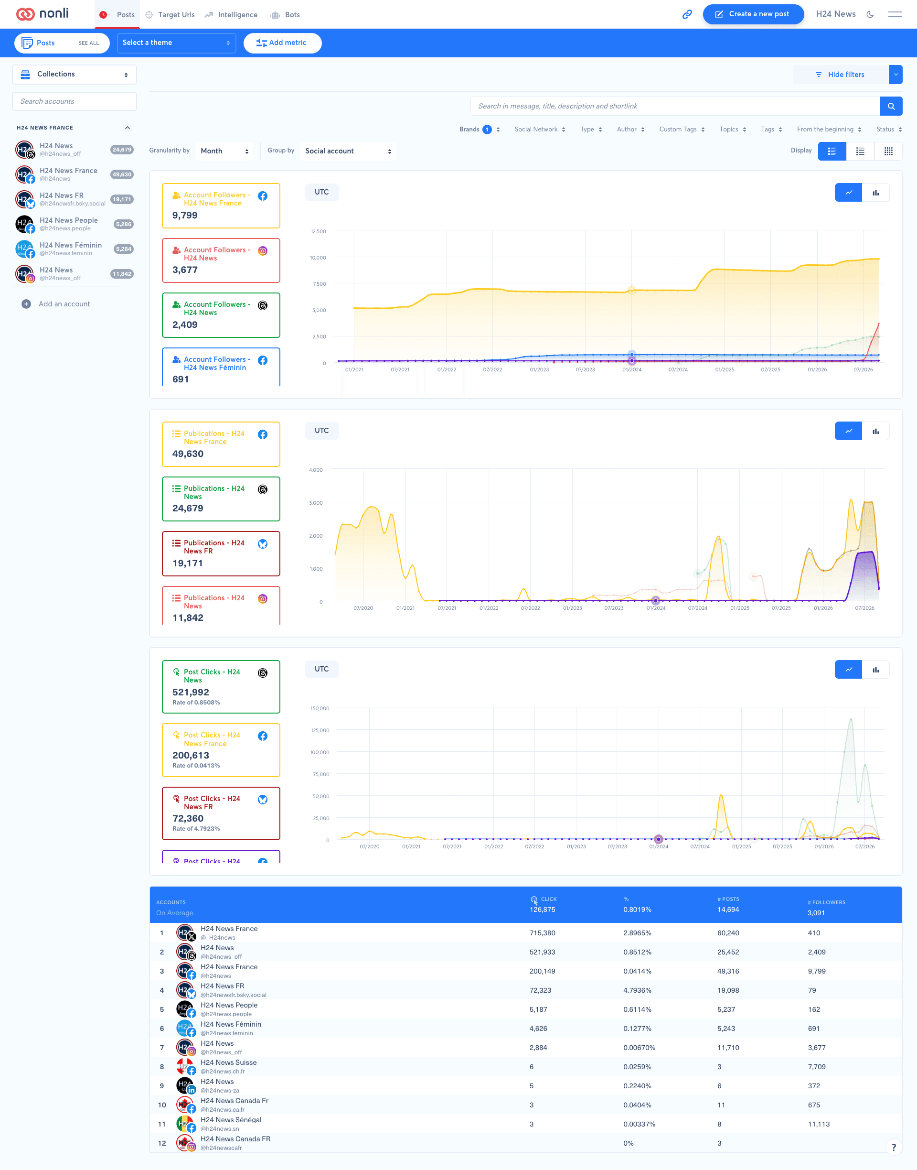Toggle Account Followers H24 News France card
Viewport: 917px width, 1170px height.
coord(221,206)
